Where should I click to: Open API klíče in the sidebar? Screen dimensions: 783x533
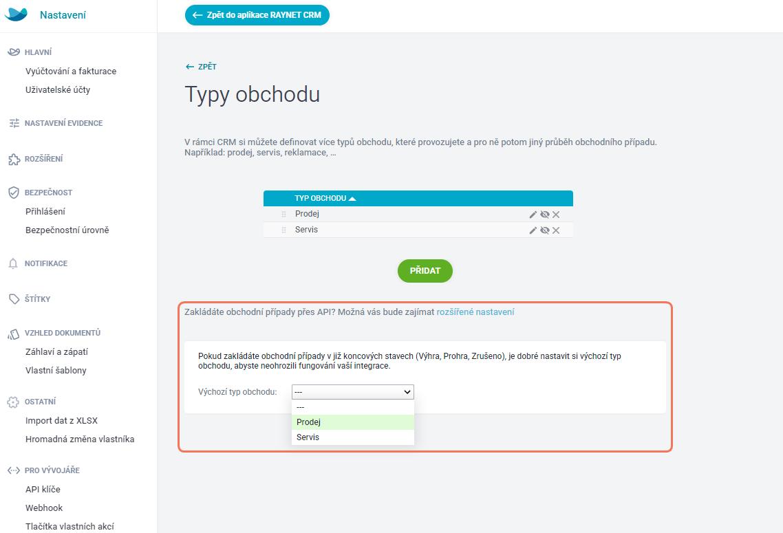[x=43, y=489]
